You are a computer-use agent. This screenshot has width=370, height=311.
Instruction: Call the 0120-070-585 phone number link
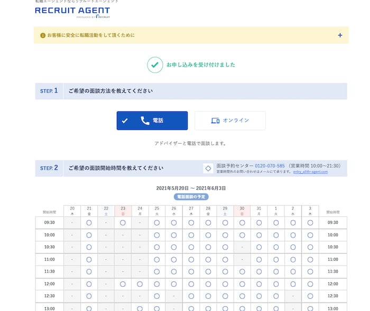[270, 166]
